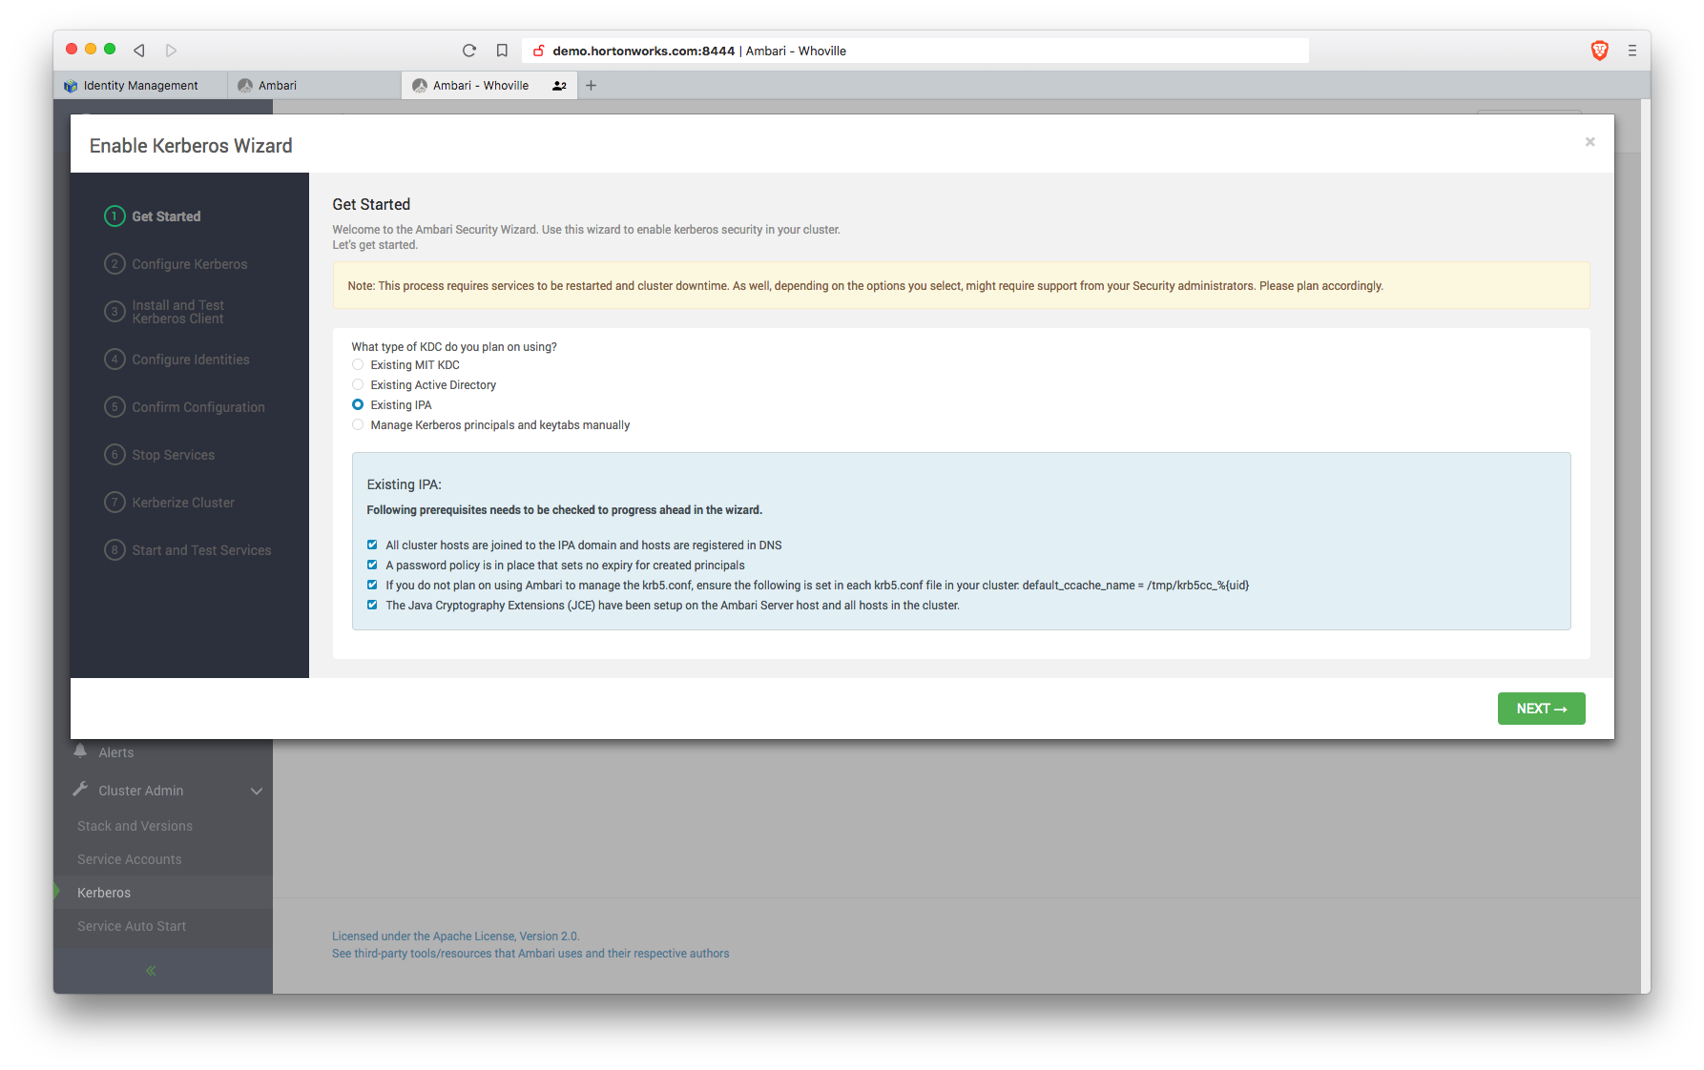
Task: Close the Enable Kerberos Wizard dialog
Action: 1590,142
